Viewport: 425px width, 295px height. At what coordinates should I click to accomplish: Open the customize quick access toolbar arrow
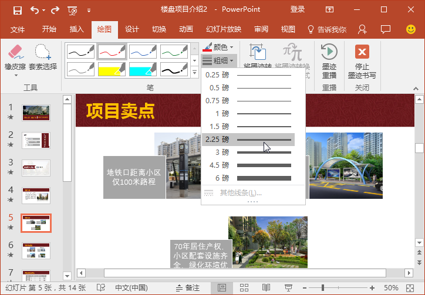click(89, 11)
